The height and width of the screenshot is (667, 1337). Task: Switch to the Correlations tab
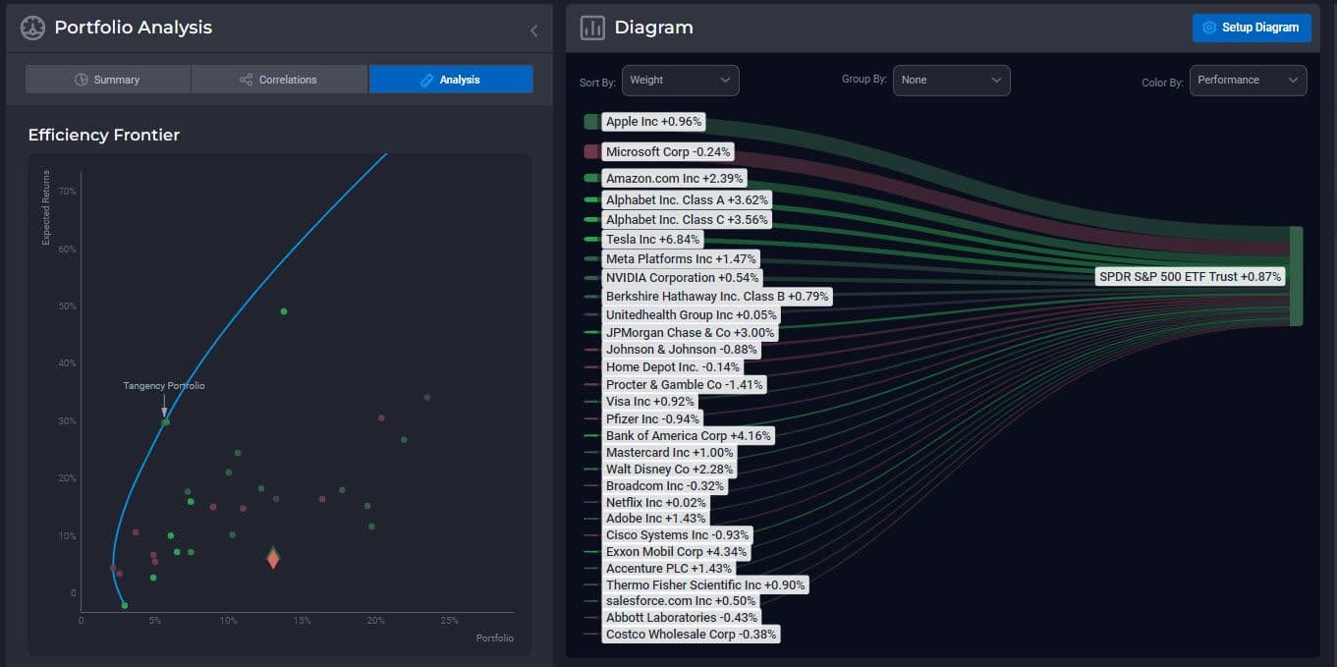point(279,80)
